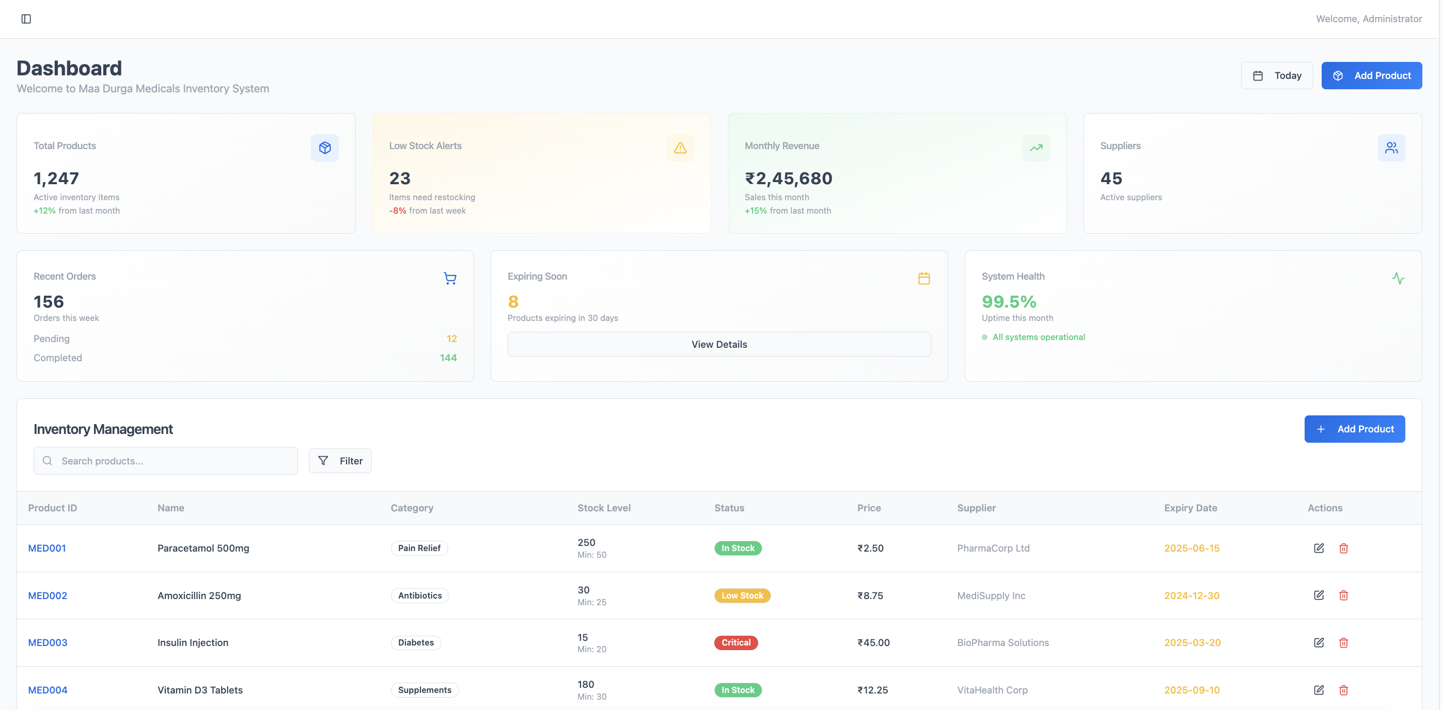Click the calendar icon on Expiring Soon card
Screen dimensions: 1442x710
point(923,278)
